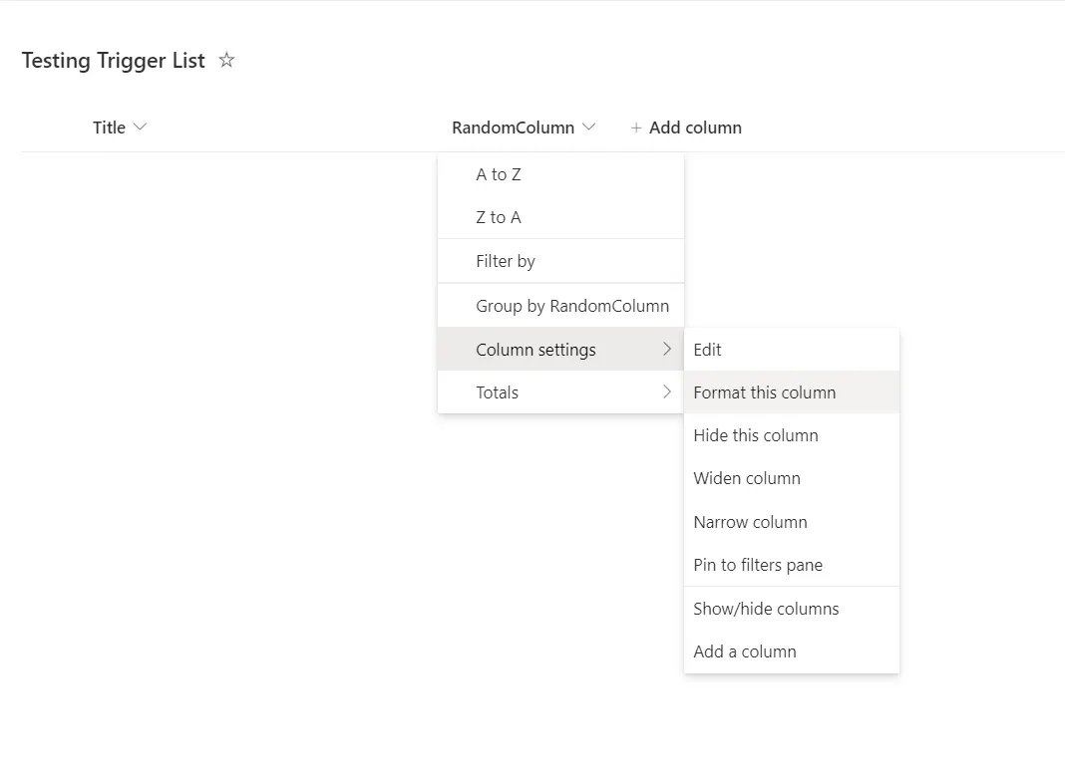Click Narrow column option
The image size is (1065, 775).
click(750, 522)
